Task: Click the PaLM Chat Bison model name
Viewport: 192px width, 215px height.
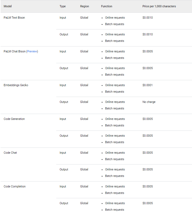Action: point(14,52)
